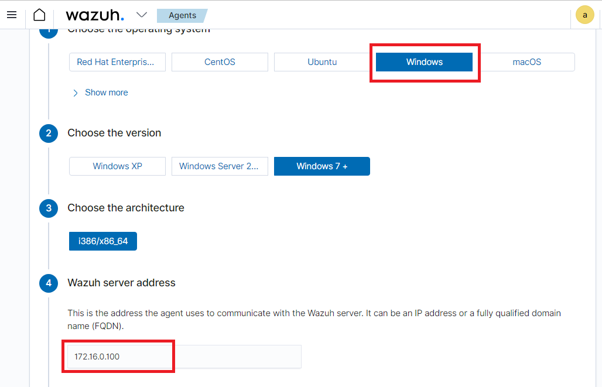Open the Agents breadcrumb tab
This screenshot has width=602, height=387.
pyautogui.click(x=182, y=15)
